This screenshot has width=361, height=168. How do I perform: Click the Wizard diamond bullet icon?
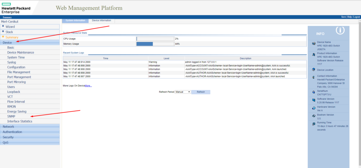click(x=3, y=26)
